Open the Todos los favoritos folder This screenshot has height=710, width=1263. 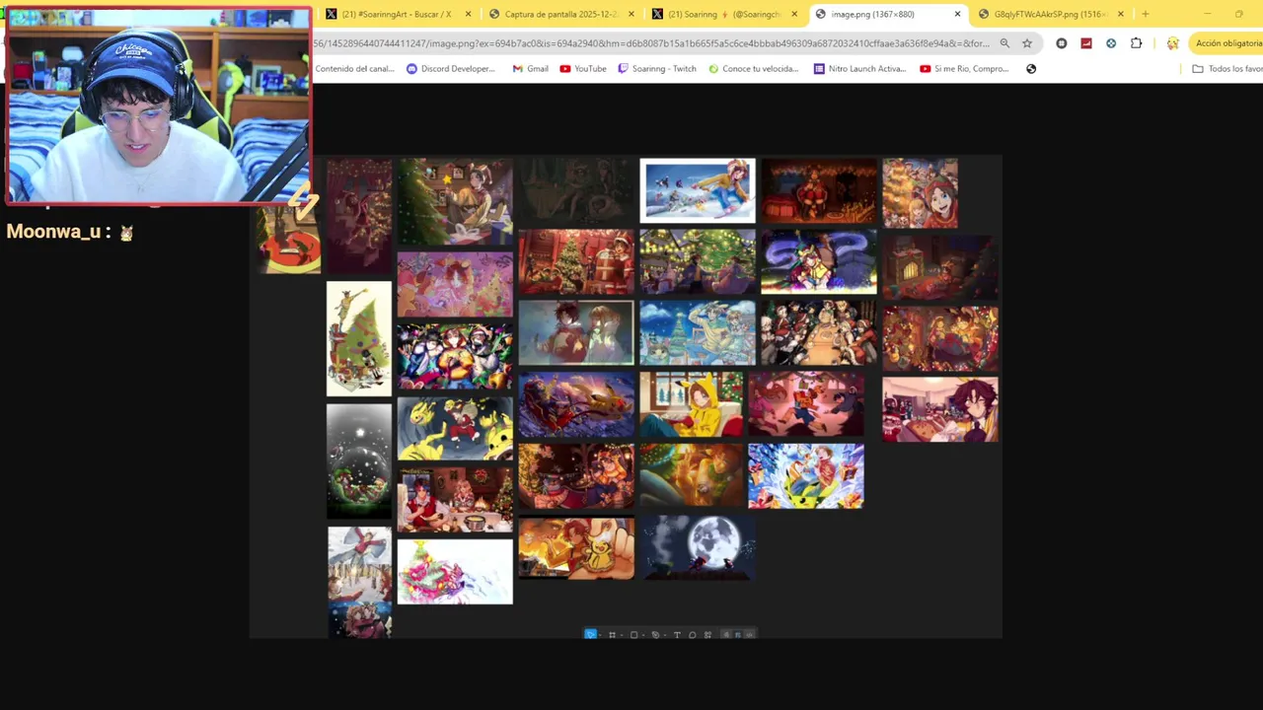coord(1227,69)
